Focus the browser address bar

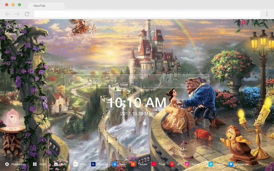tap(147, 14)
